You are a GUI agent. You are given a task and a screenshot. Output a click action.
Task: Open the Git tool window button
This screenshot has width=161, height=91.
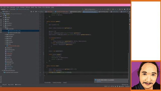[5, 85]
